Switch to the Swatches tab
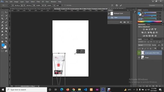The height and width of the screenshot is (92, 164). click(145, 10)
